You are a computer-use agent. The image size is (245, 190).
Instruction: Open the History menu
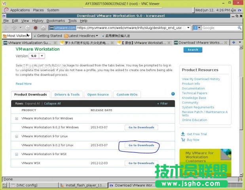click(x=38, y=21)
